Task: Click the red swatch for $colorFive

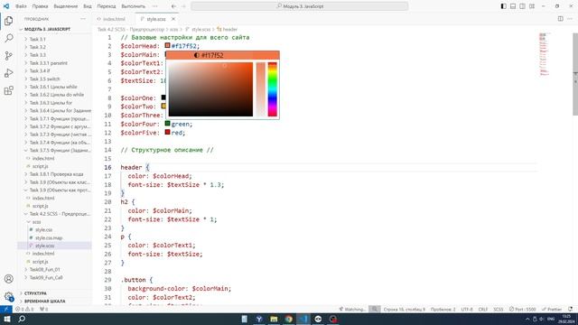Action: pyautogui.click(x=167, y=132)
